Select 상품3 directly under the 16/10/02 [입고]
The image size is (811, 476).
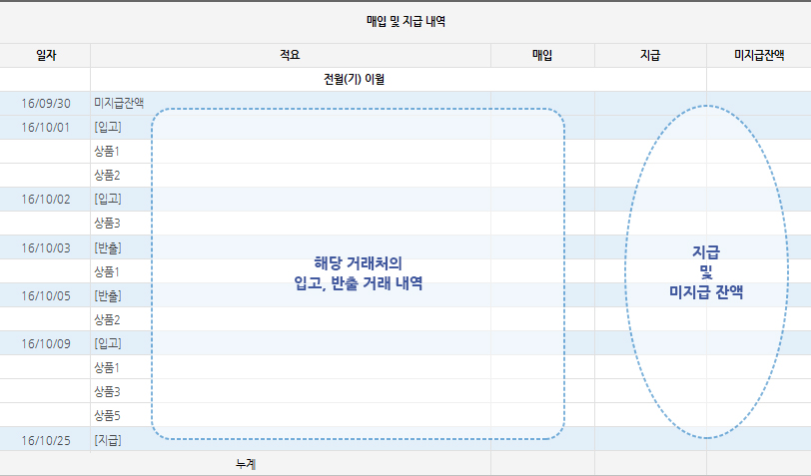[x=107, y=223]
